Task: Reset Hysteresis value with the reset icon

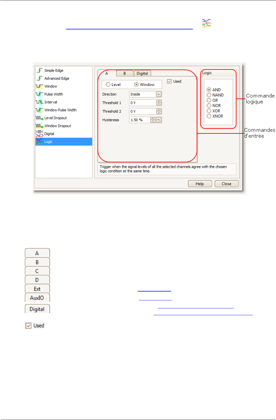Action: pyautogui.click(x=159, y=120)
